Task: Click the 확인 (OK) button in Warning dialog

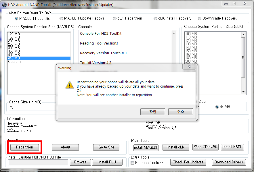Action: tap(152, 112)
